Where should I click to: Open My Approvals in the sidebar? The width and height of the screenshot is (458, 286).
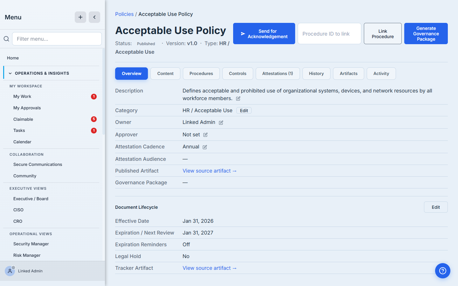(x=27, y=108)
